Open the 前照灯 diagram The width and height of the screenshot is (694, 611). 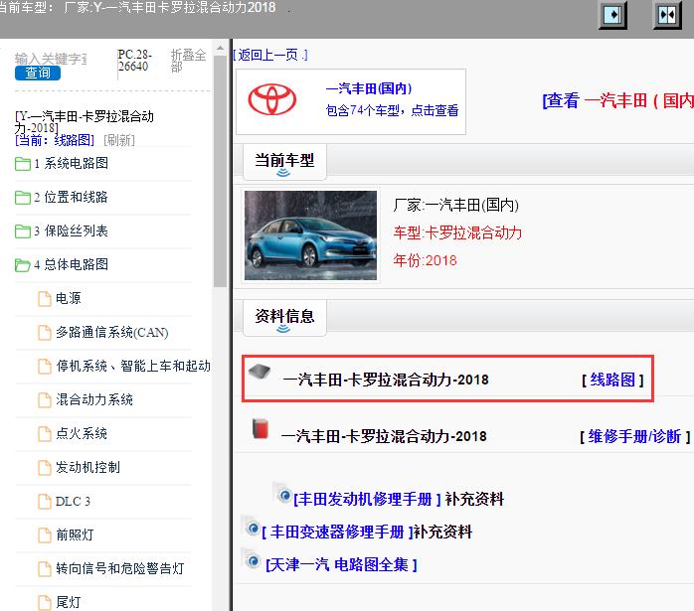pos(75,535)
